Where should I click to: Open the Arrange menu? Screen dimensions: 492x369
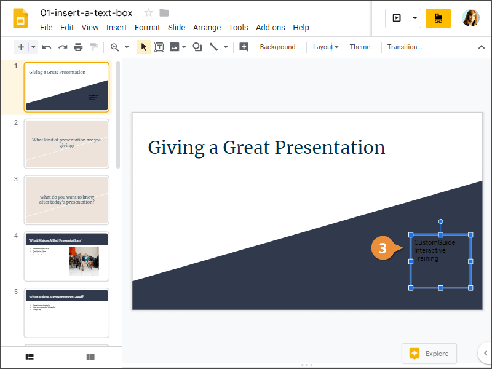(x=207, y=27)
